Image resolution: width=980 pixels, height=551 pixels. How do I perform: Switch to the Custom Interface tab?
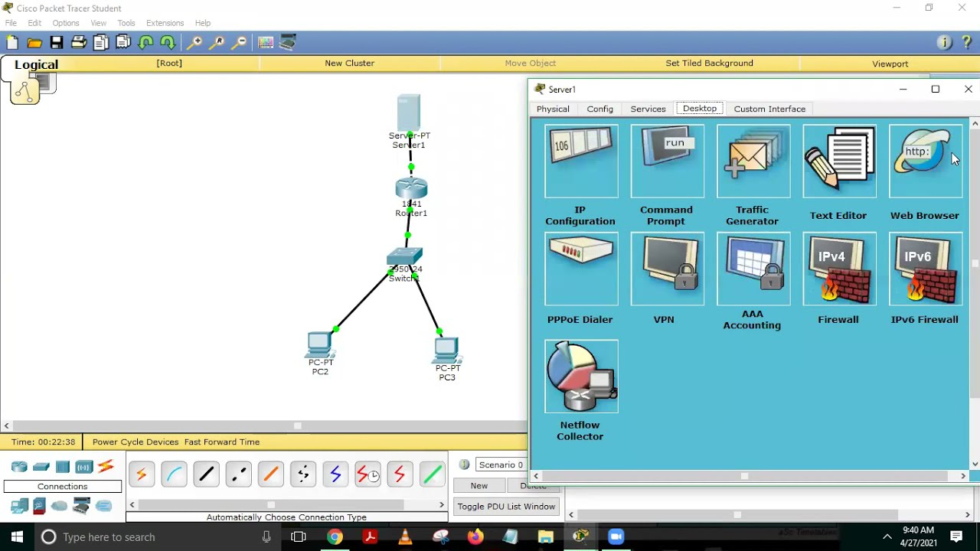point(769,109)
